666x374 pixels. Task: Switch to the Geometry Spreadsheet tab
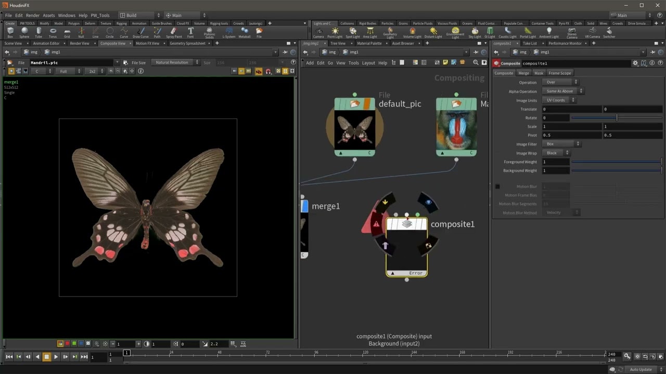point(187,44)
